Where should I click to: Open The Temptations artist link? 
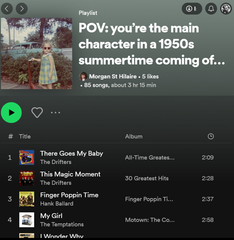tap(62, 225)
